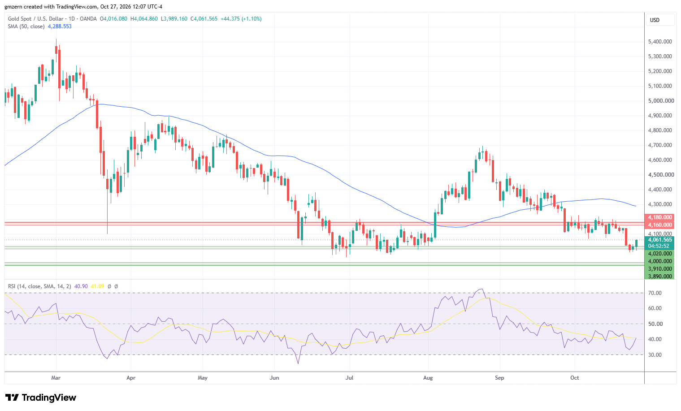Click the RSI 70.00 axis label
Viewport: 681px width, 411px height.
click(655, 293)
